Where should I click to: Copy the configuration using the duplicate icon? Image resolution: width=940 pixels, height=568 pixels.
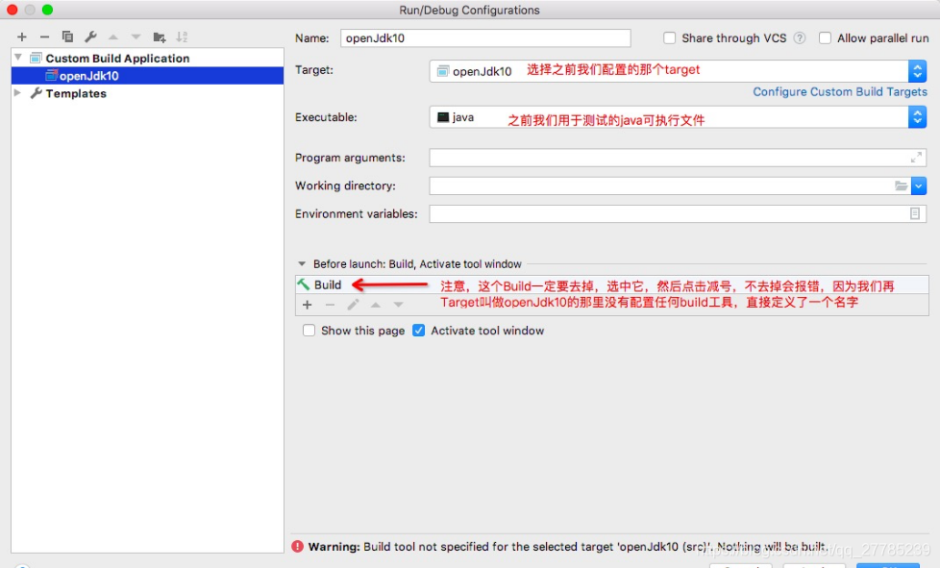[67, 37]
